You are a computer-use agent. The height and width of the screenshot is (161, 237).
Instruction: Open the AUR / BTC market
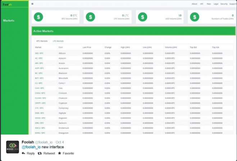point(40,68)
